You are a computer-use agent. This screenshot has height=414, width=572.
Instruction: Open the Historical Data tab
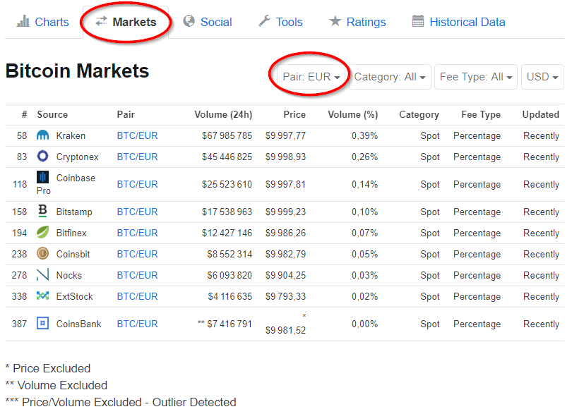pos(458,22)
